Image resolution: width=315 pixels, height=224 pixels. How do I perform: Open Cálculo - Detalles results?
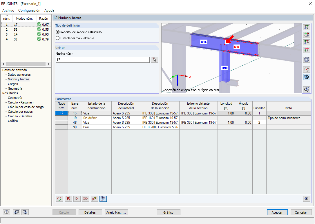point(20,116)
